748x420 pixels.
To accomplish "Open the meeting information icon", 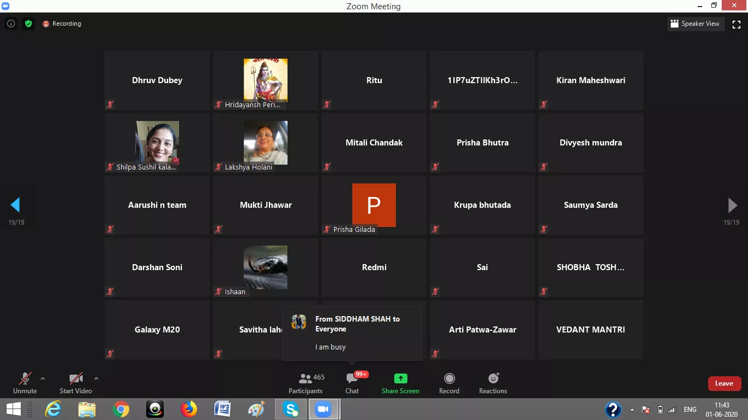I will 10,24.
